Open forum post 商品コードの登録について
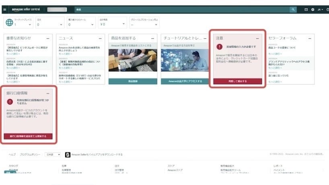The height and width of the screenshot is (185, 329). (282, 47)
